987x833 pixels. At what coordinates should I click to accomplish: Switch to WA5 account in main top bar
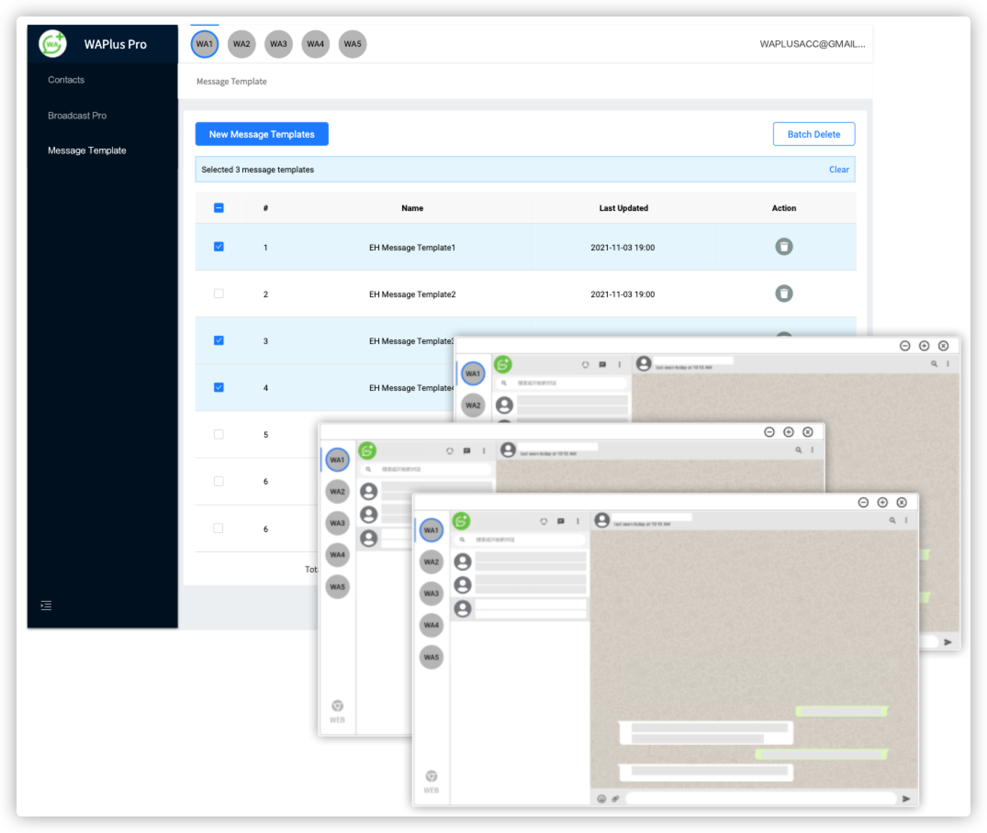353,44
